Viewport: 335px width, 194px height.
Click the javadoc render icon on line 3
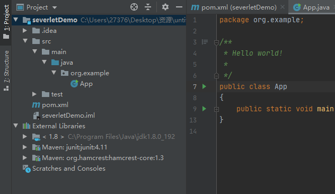[205, 42]
